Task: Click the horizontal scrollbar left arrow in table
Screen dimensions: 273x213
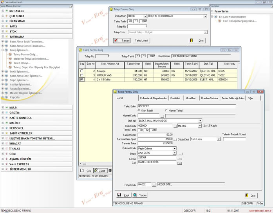Action: tap(81, 164)
